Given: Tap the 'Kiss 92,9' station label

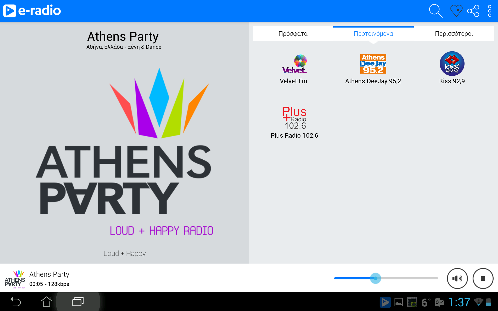Looking at the screenshot, I should click(x=452, y=81).
